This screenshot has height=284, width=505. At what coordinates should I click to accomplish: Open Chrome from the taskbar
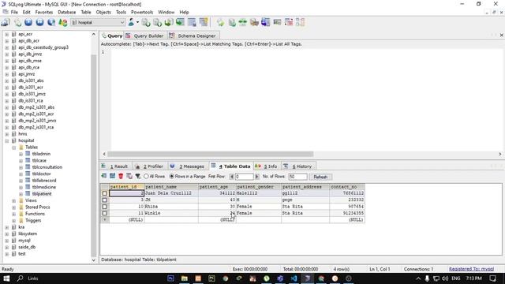tap(226, 278)
